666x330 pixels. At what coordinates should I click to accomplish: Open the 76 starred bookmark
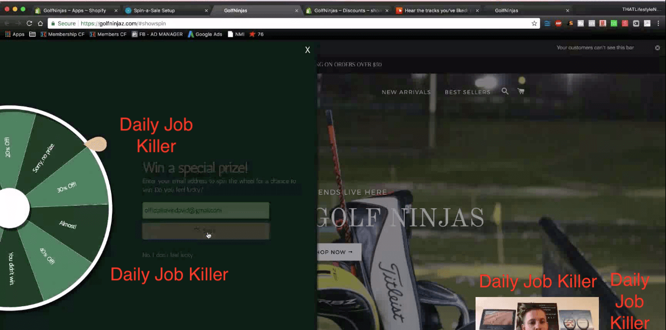click(256, 34)
